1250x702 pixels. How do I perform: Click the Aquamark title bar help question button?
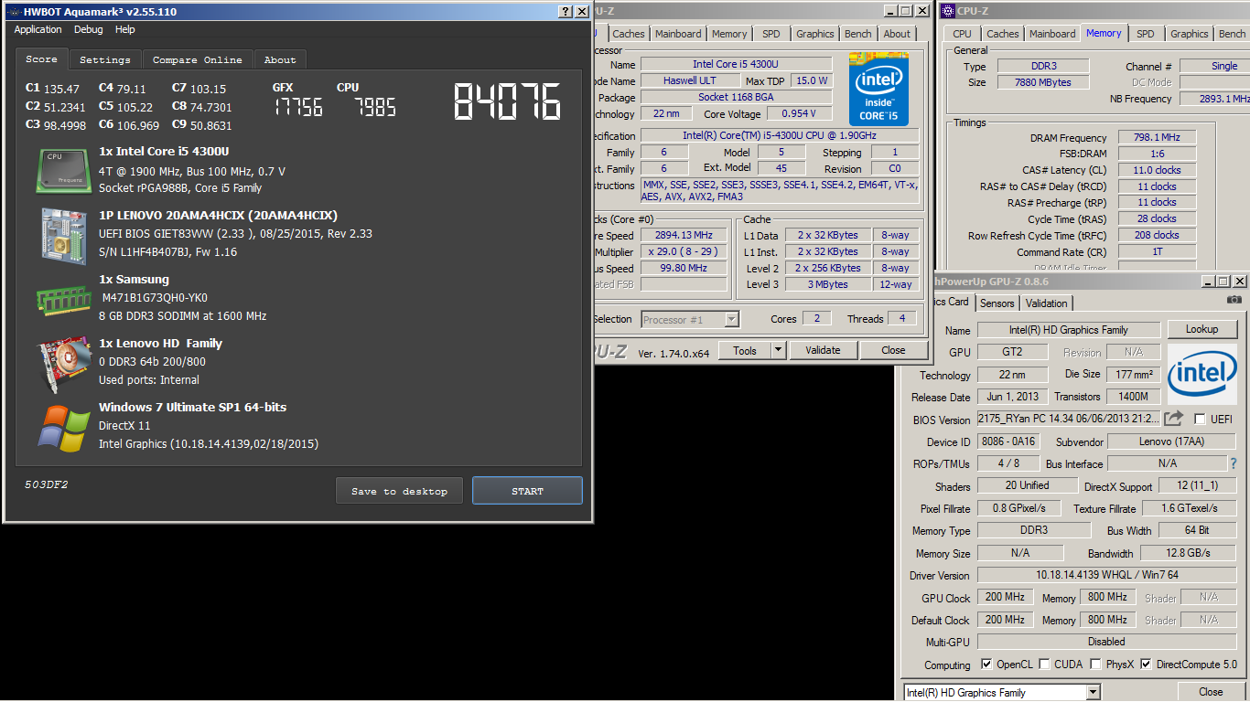click(566, 12)
